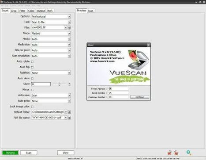Expand the PDF file name dropdown arrow
Viewport: 206px width, 160px height.
point(66,118)
